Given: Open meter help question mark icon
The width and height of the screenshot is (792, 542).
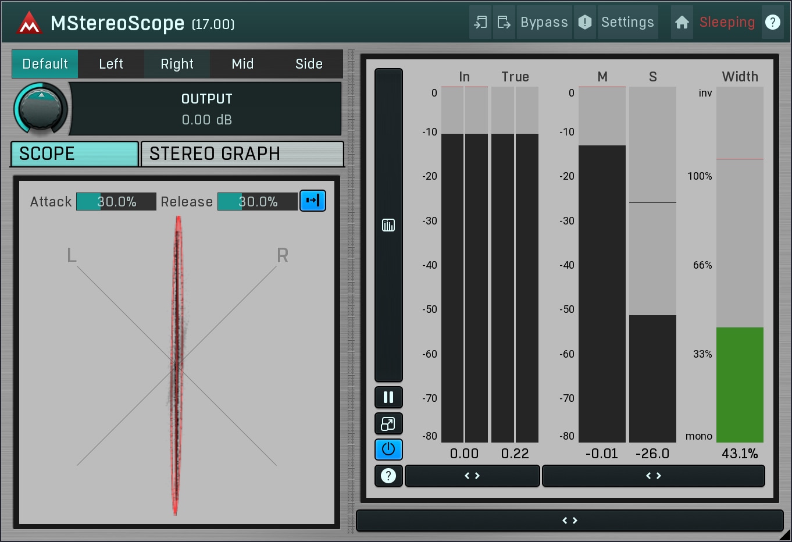Looking at the screenshot, I should 388,476.
